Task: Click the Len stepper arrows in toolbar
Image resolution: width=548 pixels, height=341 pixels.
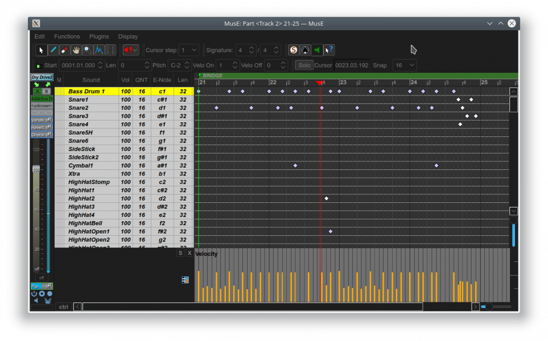Action: 147,65
